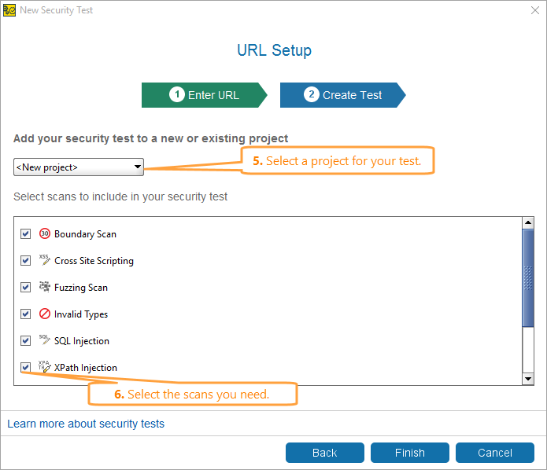
Task: Click the Boundary Scan red circle icon
Action: coord(45,233)
